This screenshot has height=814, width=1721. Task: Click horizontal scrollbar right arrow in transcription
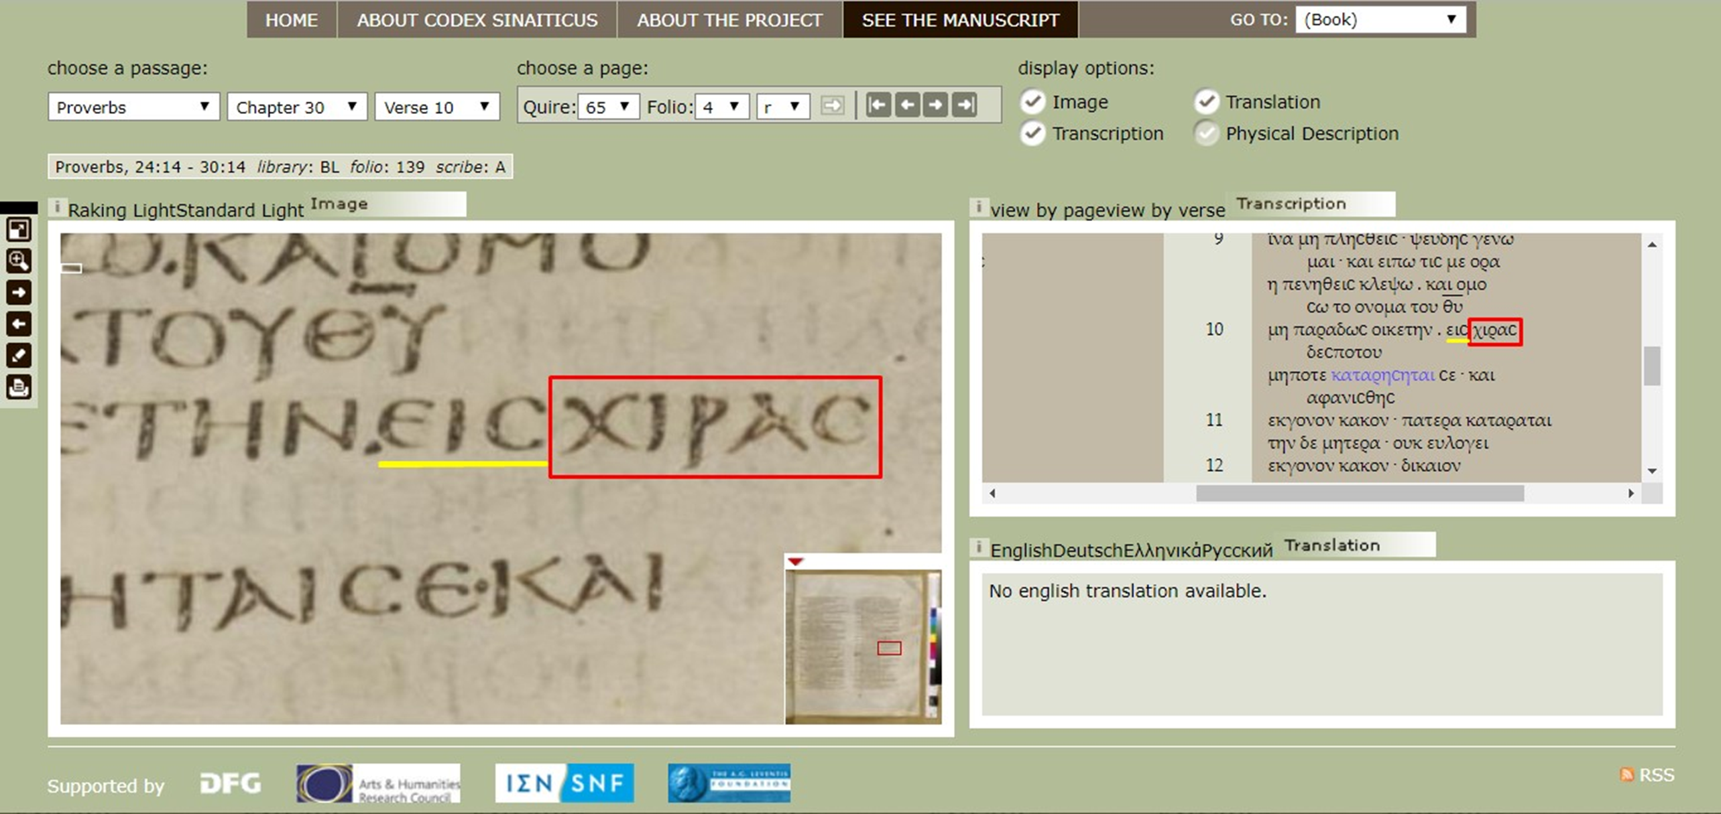click(x=1631, y=494)
